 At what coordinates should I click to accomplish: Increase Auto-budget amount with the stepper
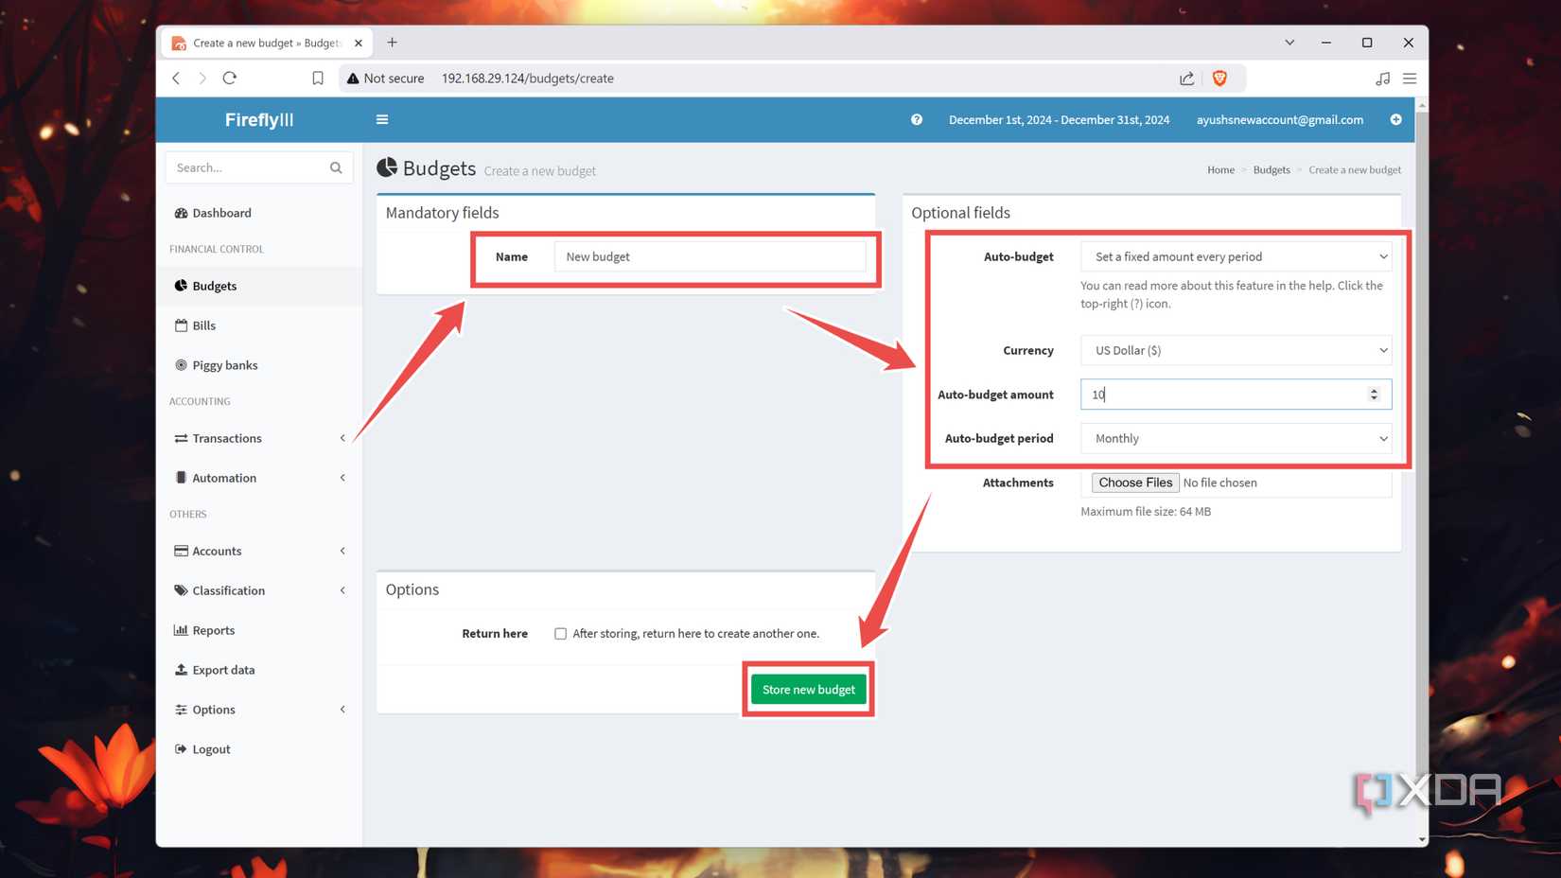(x=1374, y=390)
